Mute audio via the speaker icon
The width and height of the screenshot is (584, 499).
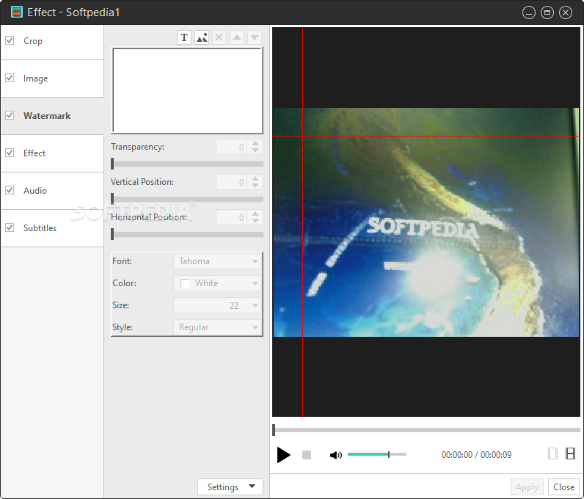point(335,455)
